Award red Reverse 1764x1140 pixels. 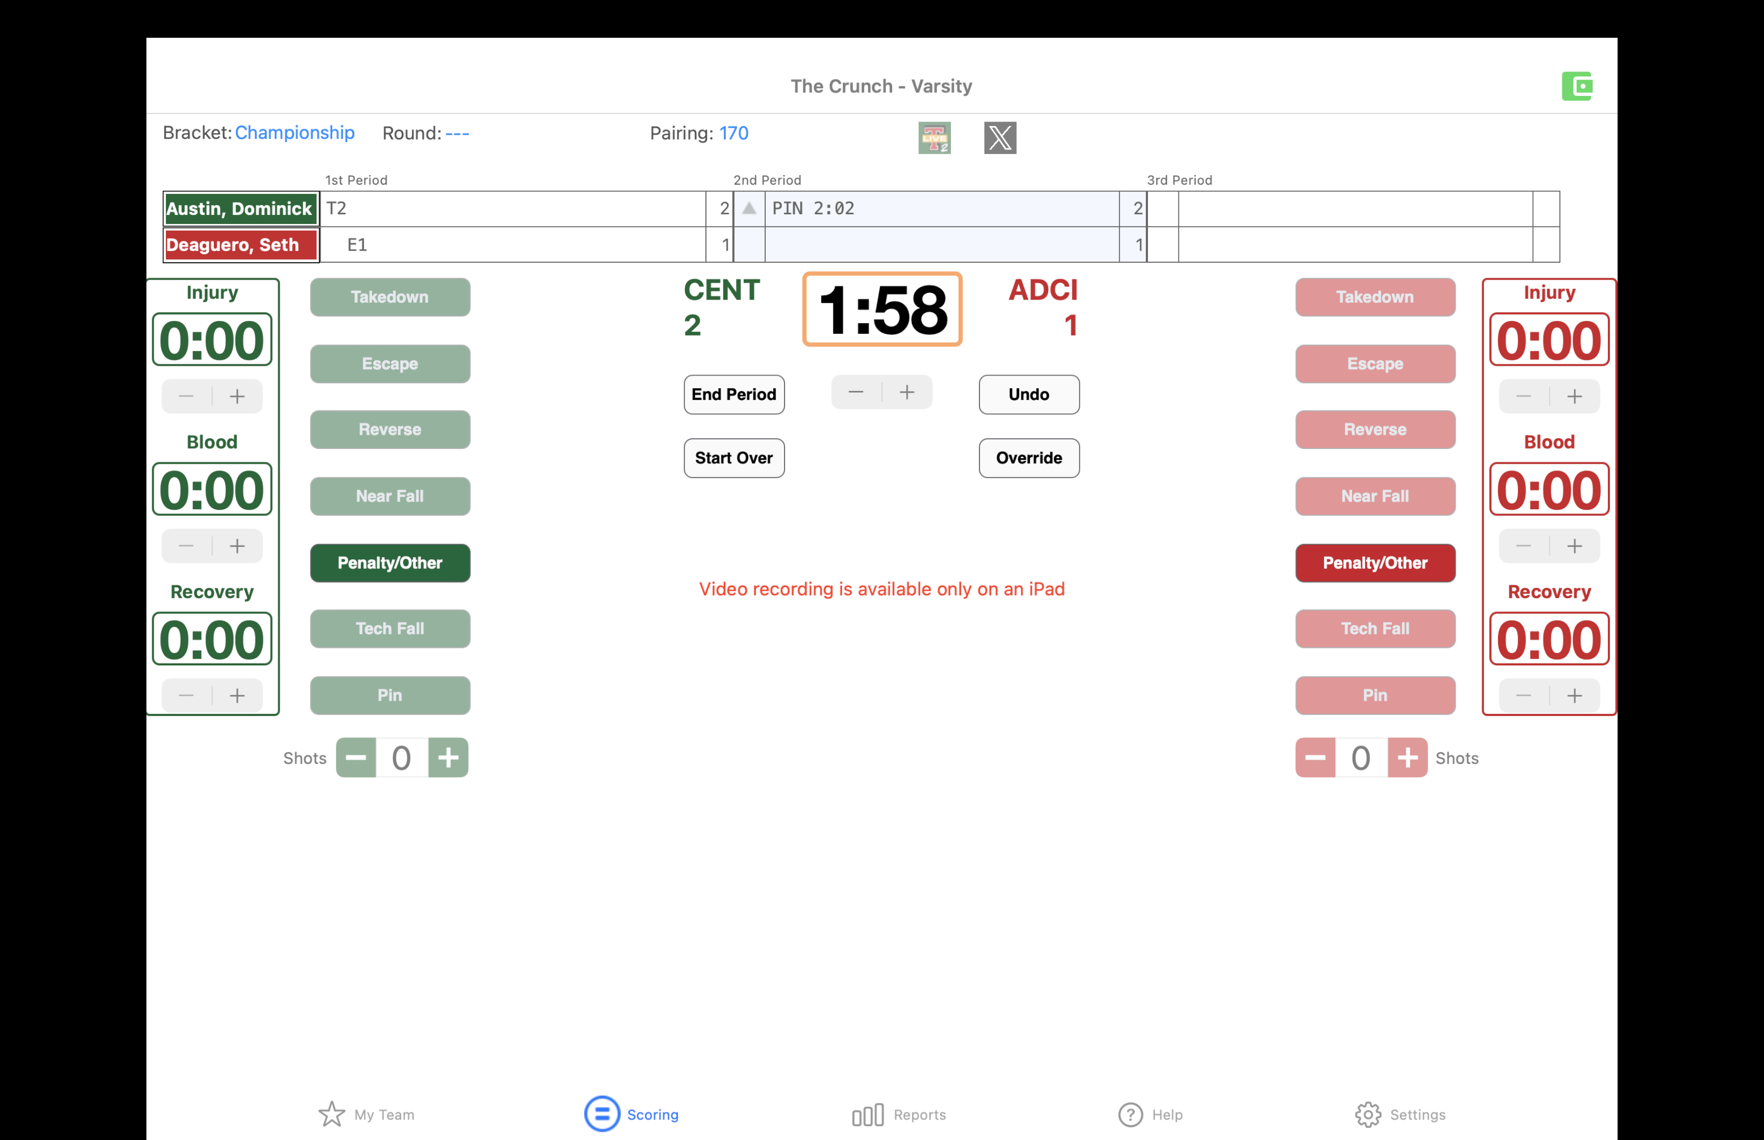click(x=1375, y=429)
